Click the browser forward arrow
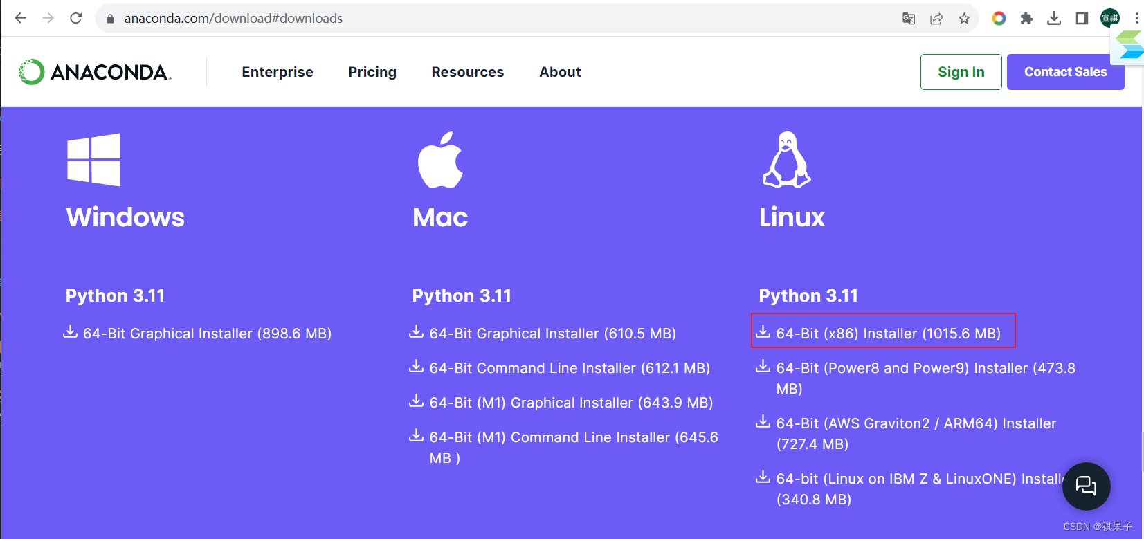The height and width of the screenshot is (539, 1144). click(48, 18)
